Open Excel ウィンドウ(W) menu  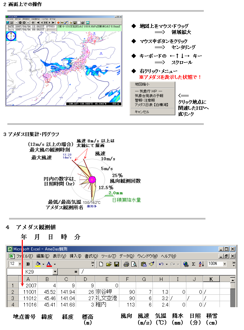147,256
